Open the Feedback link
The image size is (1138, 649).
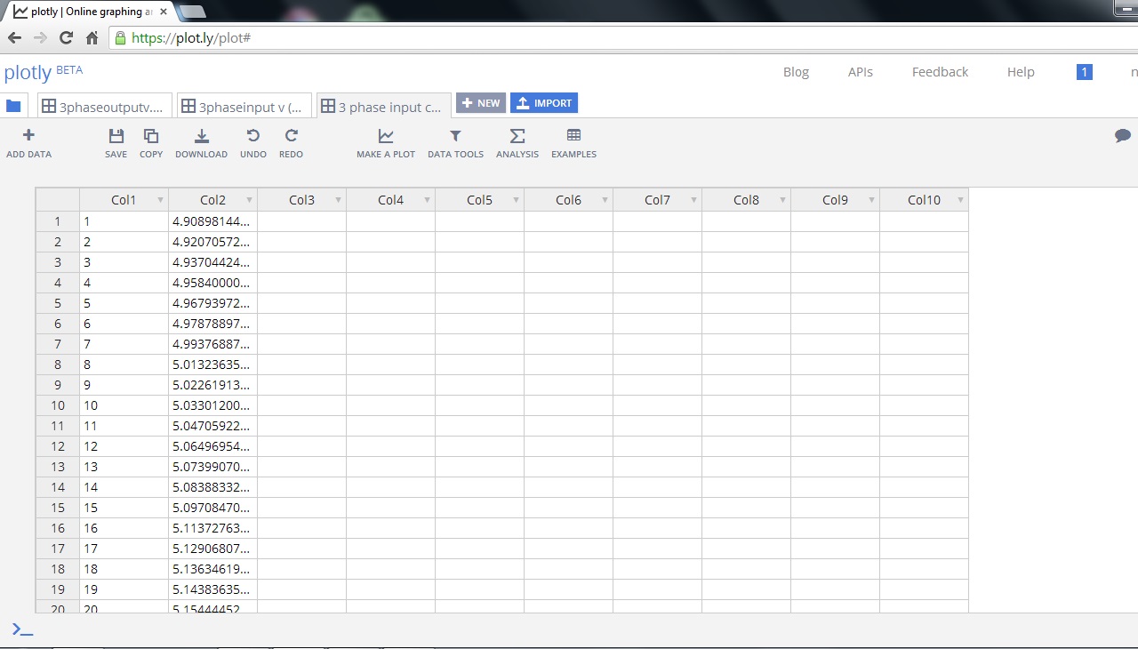coord(940,72)
